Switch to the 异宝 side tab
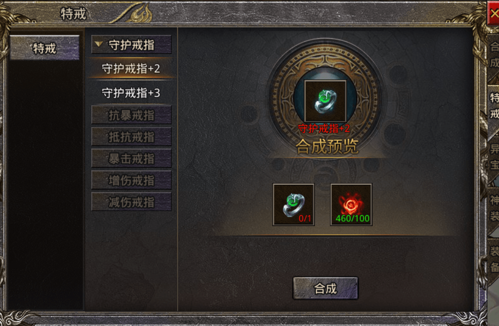 pos(494,157)
